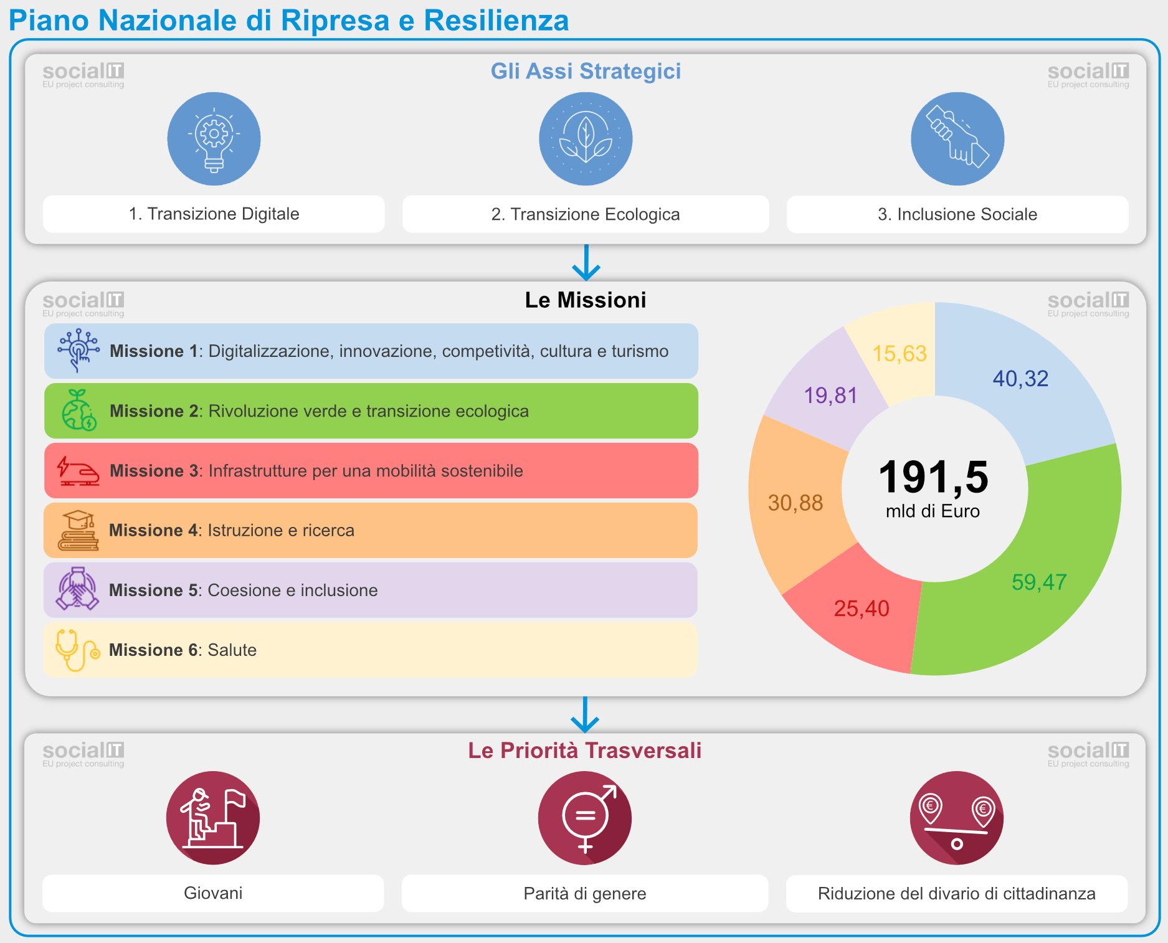
Task: Click the handshake Inclusione Sociale icon
Action: pyautogui.click(x=957, y=139)
